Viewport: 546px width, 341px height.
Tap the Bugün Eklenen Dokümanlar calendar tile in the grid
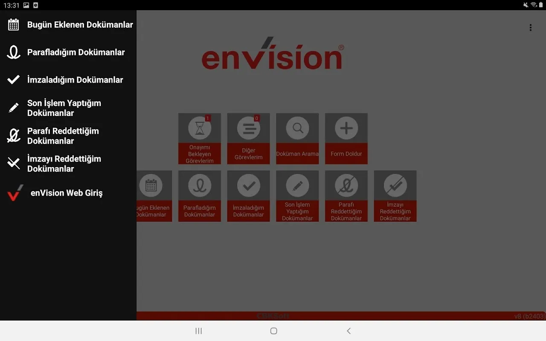click(154, 196)
